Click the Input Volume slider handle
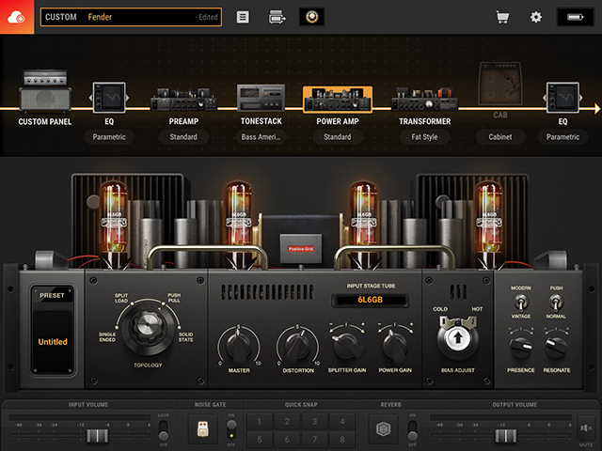Screen dimensions: 602x451 [96, 436]
